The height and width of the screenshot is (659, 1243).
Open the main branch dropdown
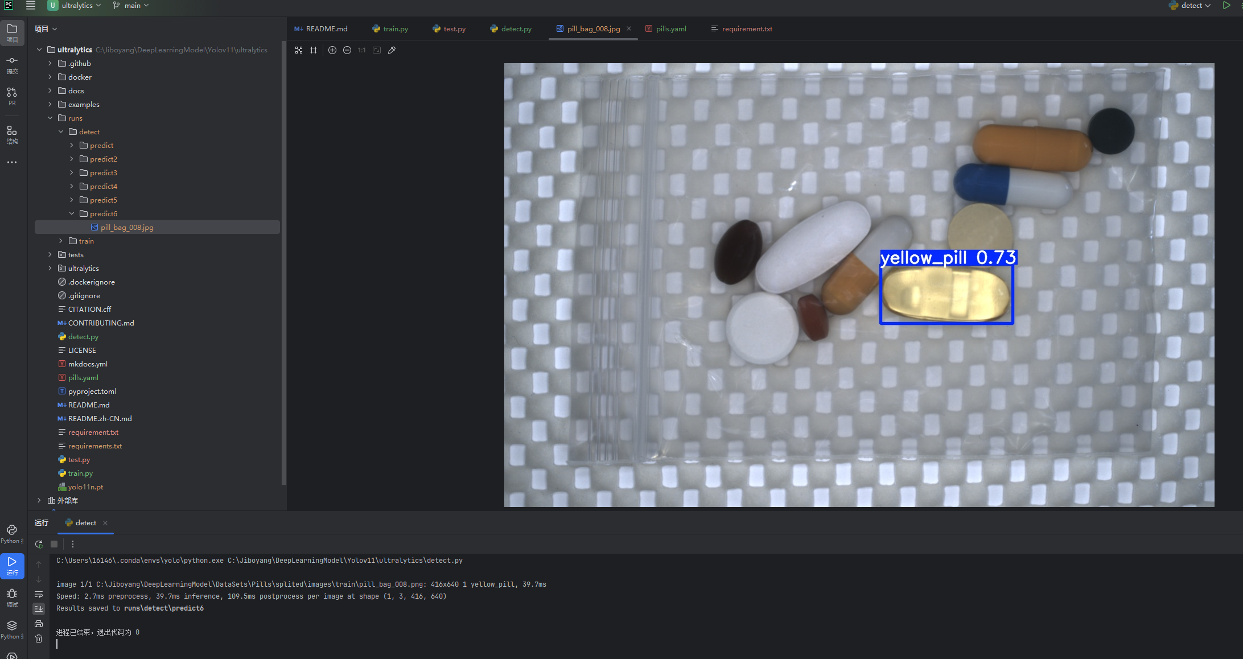coord(131,6)
